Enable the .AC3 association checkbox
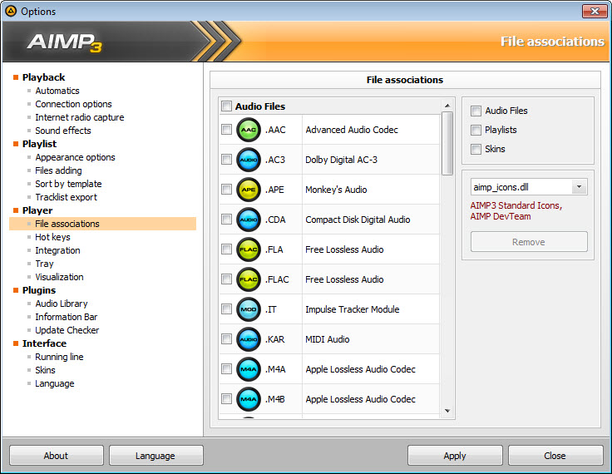The width and height of the screenshot is (612, 474). (x=226, y=160)
